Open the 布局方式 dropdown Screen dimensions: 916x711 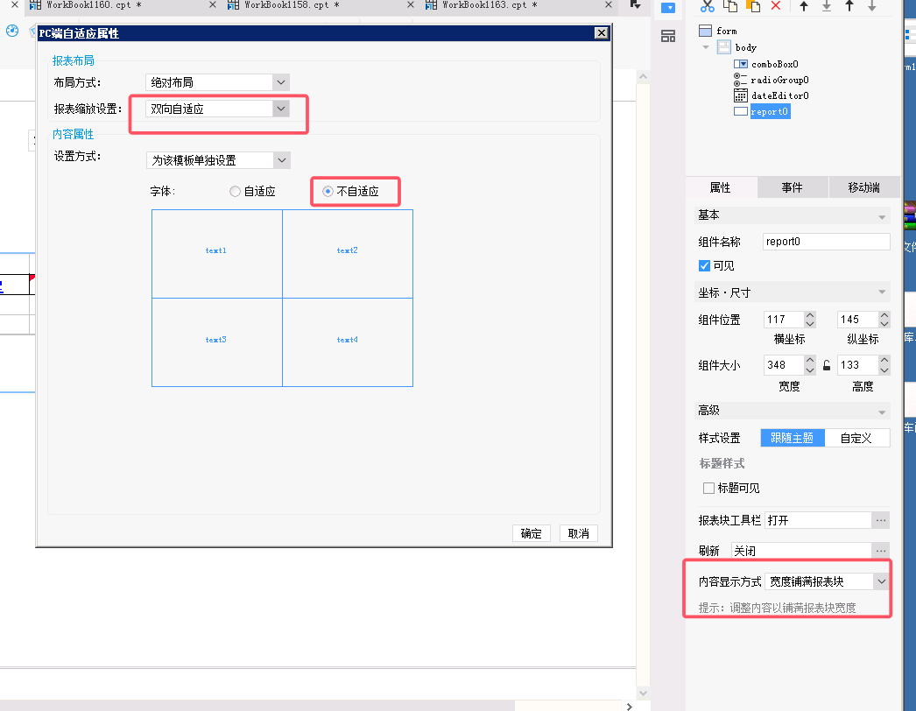(217, 82)
